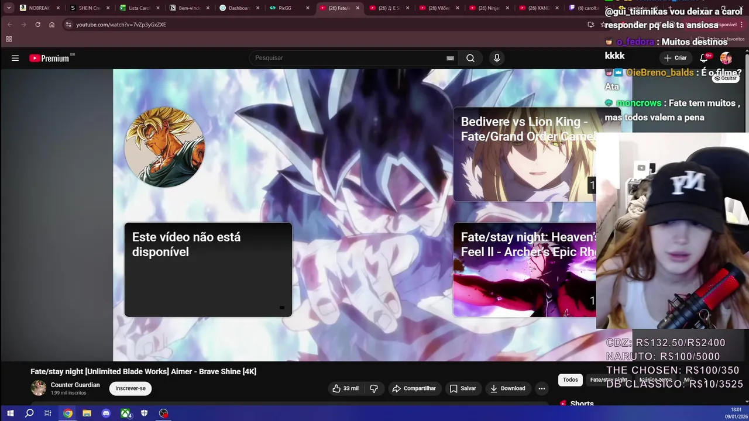Switch to the (26) XAND tab
Screen dimensions: 749x421
(x=538, y=8)
